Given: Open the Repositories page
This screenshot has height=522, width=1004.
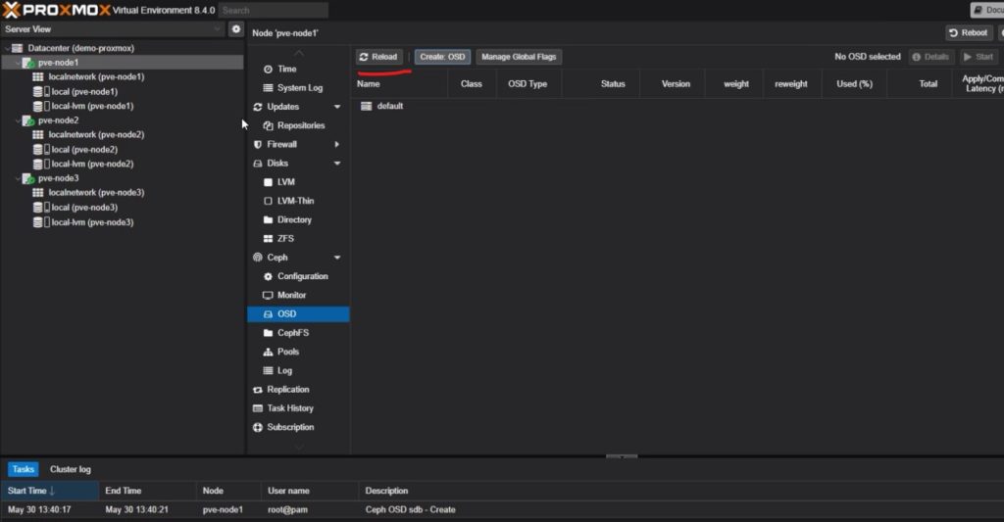Looking at the screenshot, I should [x=300, y=125].
